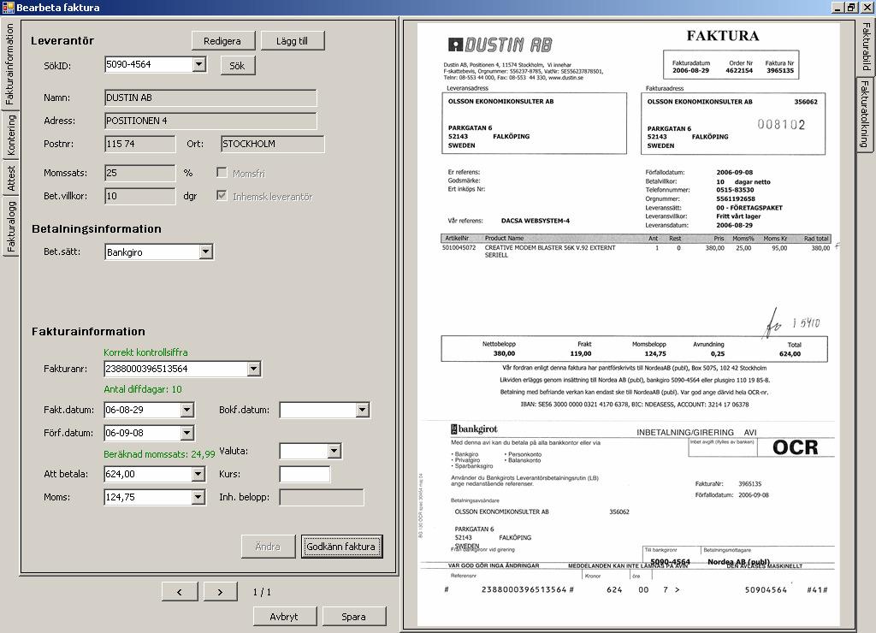Click the Moms value 124,75
The height and width of the screenshot is (633, 876).
tap(148, 497)
